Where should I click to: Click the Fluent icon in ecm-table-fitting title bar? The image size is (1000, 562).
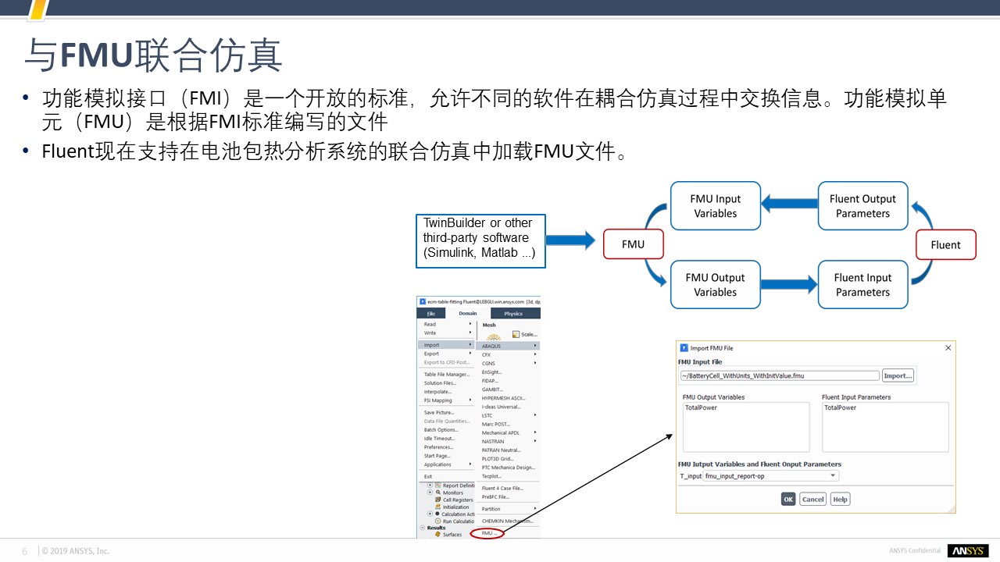pos(422,301)
